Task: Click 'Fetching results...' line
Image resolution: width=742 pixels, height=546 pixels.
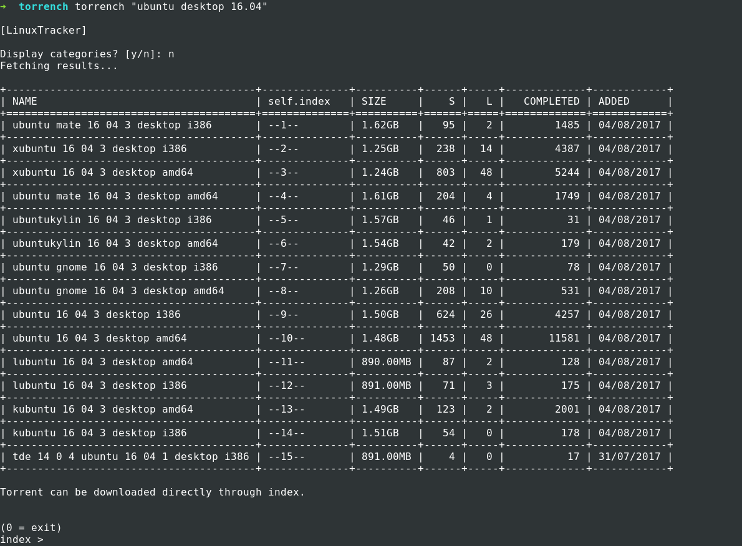Action: pos(59,66)
